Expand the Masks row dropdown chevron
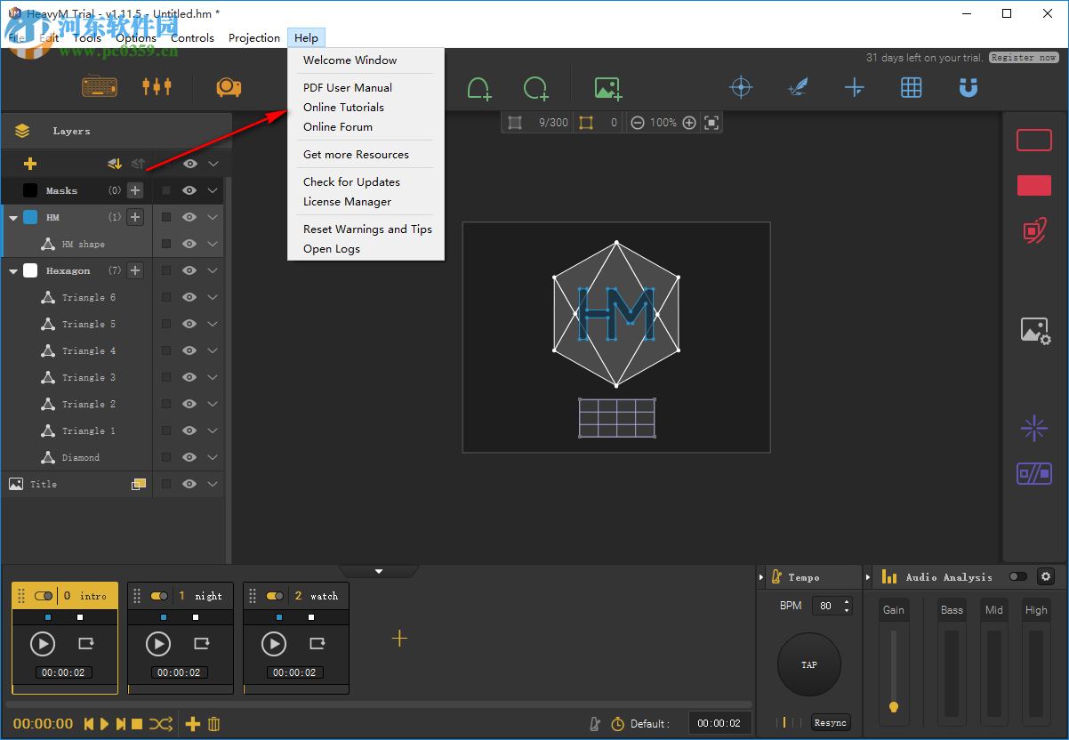 pyautogui.click(x=213, y=190)
